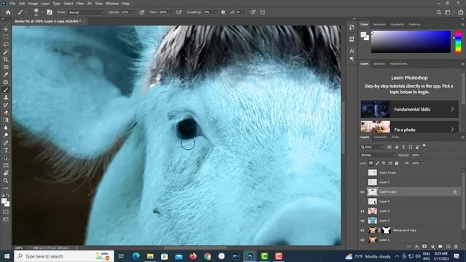Hide the Background copy layer
Screen dimensions: 466x262
click(363, 230)
